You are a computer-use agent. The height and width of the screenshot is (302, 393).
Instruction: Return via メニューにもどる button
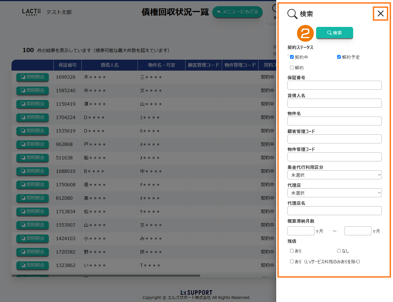click(x=237, y=12)
